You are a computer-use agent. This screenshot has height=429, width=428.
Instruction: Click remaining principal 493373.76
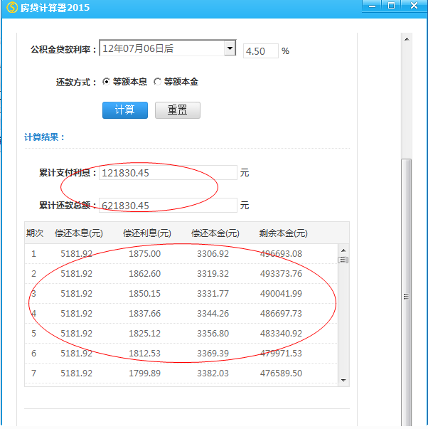click(281, 274)
